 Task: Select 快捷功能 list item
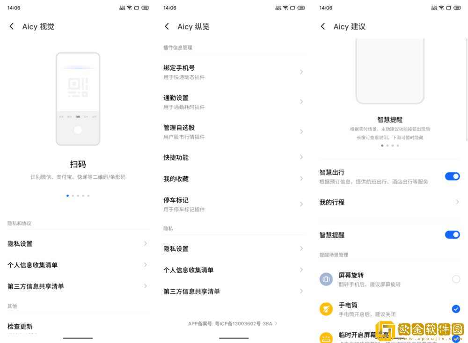(x=234, y=157)
